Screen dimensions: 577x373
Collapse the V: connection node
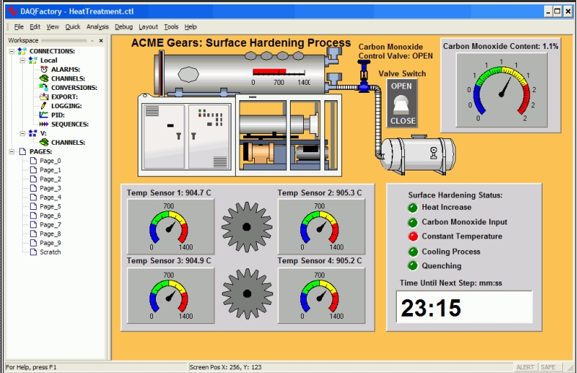(x=23, y=133)
